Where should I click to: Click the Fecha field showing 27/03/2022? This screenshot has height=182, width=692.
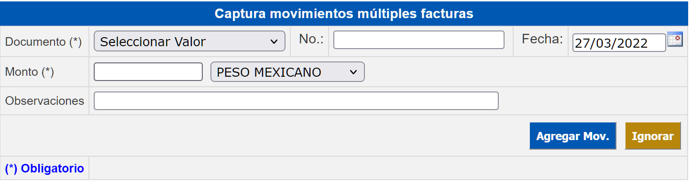619,43
